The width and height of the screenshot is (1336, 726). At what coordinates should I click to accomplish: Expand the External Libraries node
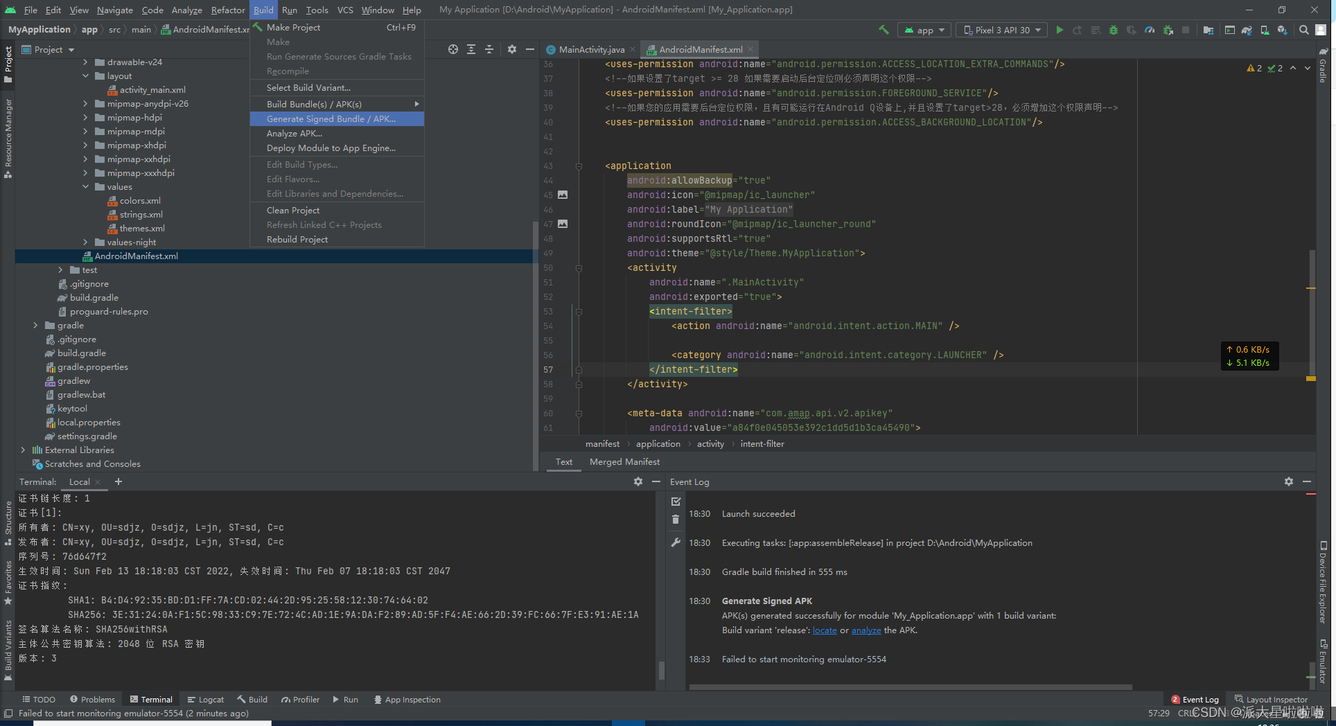(24, 450)
